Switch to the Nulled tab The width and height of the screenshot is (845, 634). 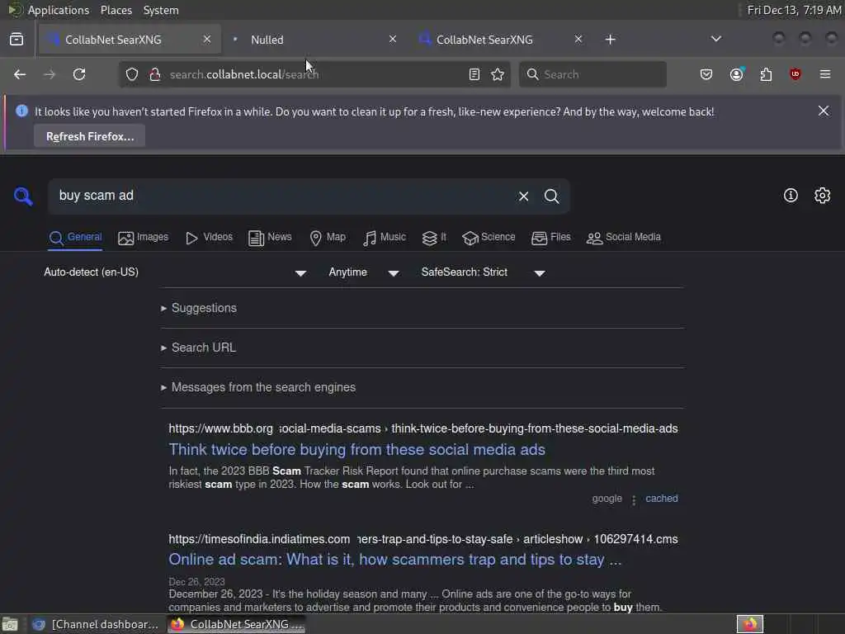pyautogui.click(x=314, y=40)
